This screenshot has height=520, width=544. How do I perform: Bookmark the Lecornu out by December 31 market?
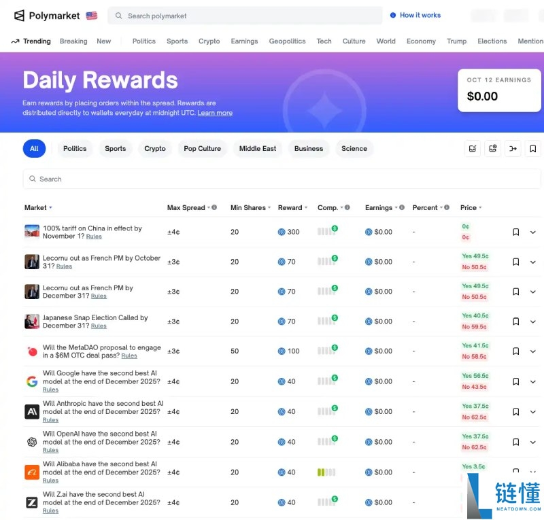tap(516, 292)
